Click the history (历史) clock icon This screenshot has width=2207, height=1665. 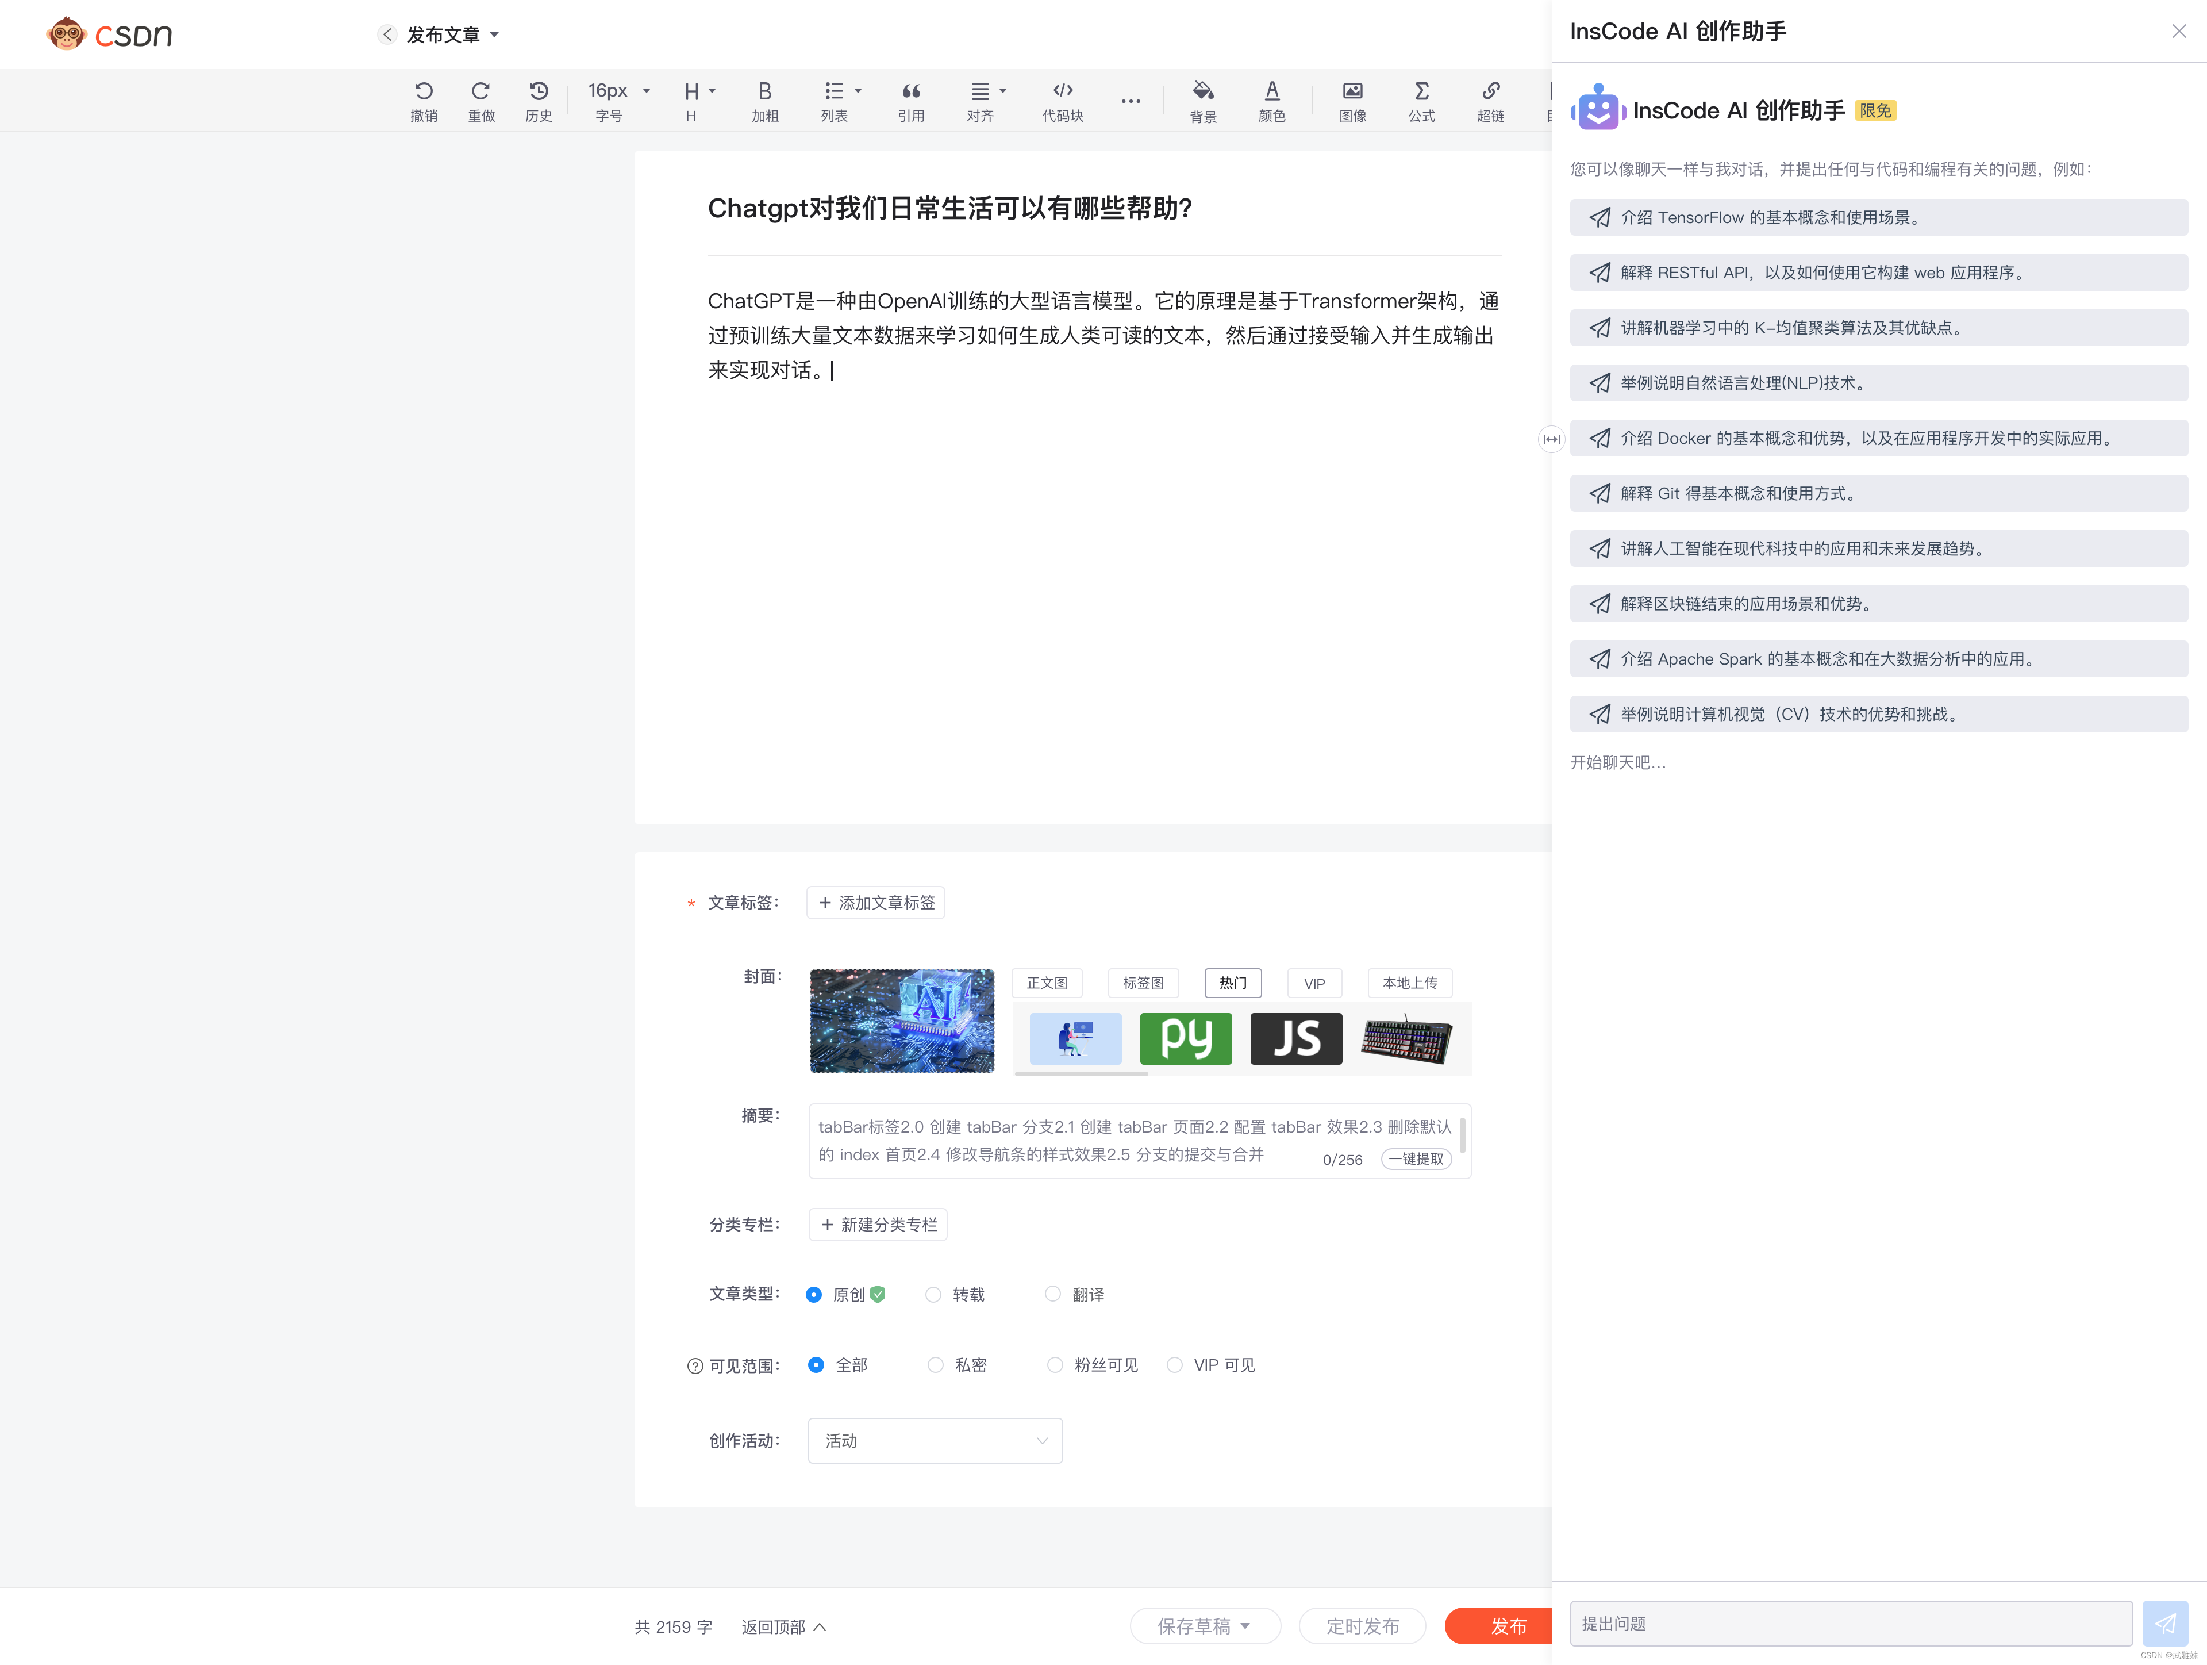click(x=538, y=100)
